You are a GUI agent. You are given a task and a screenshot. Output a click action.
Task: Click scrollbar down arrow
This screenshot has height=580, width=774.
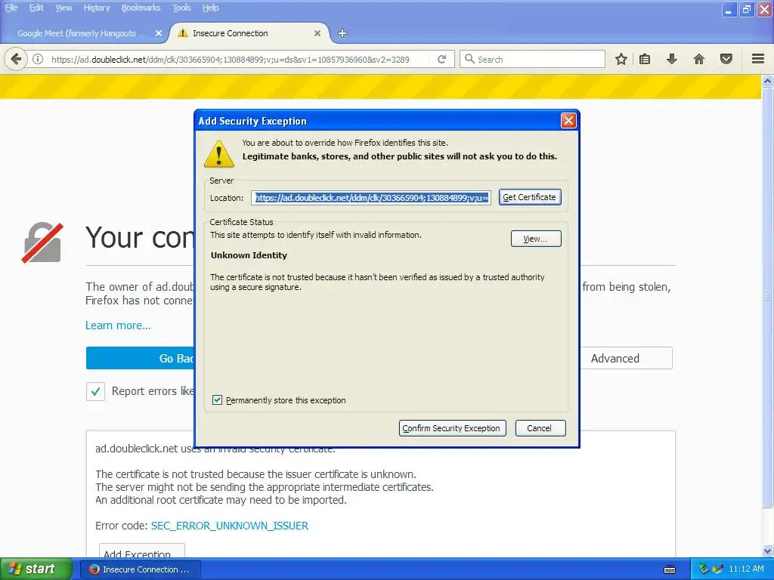pos(767,551)
